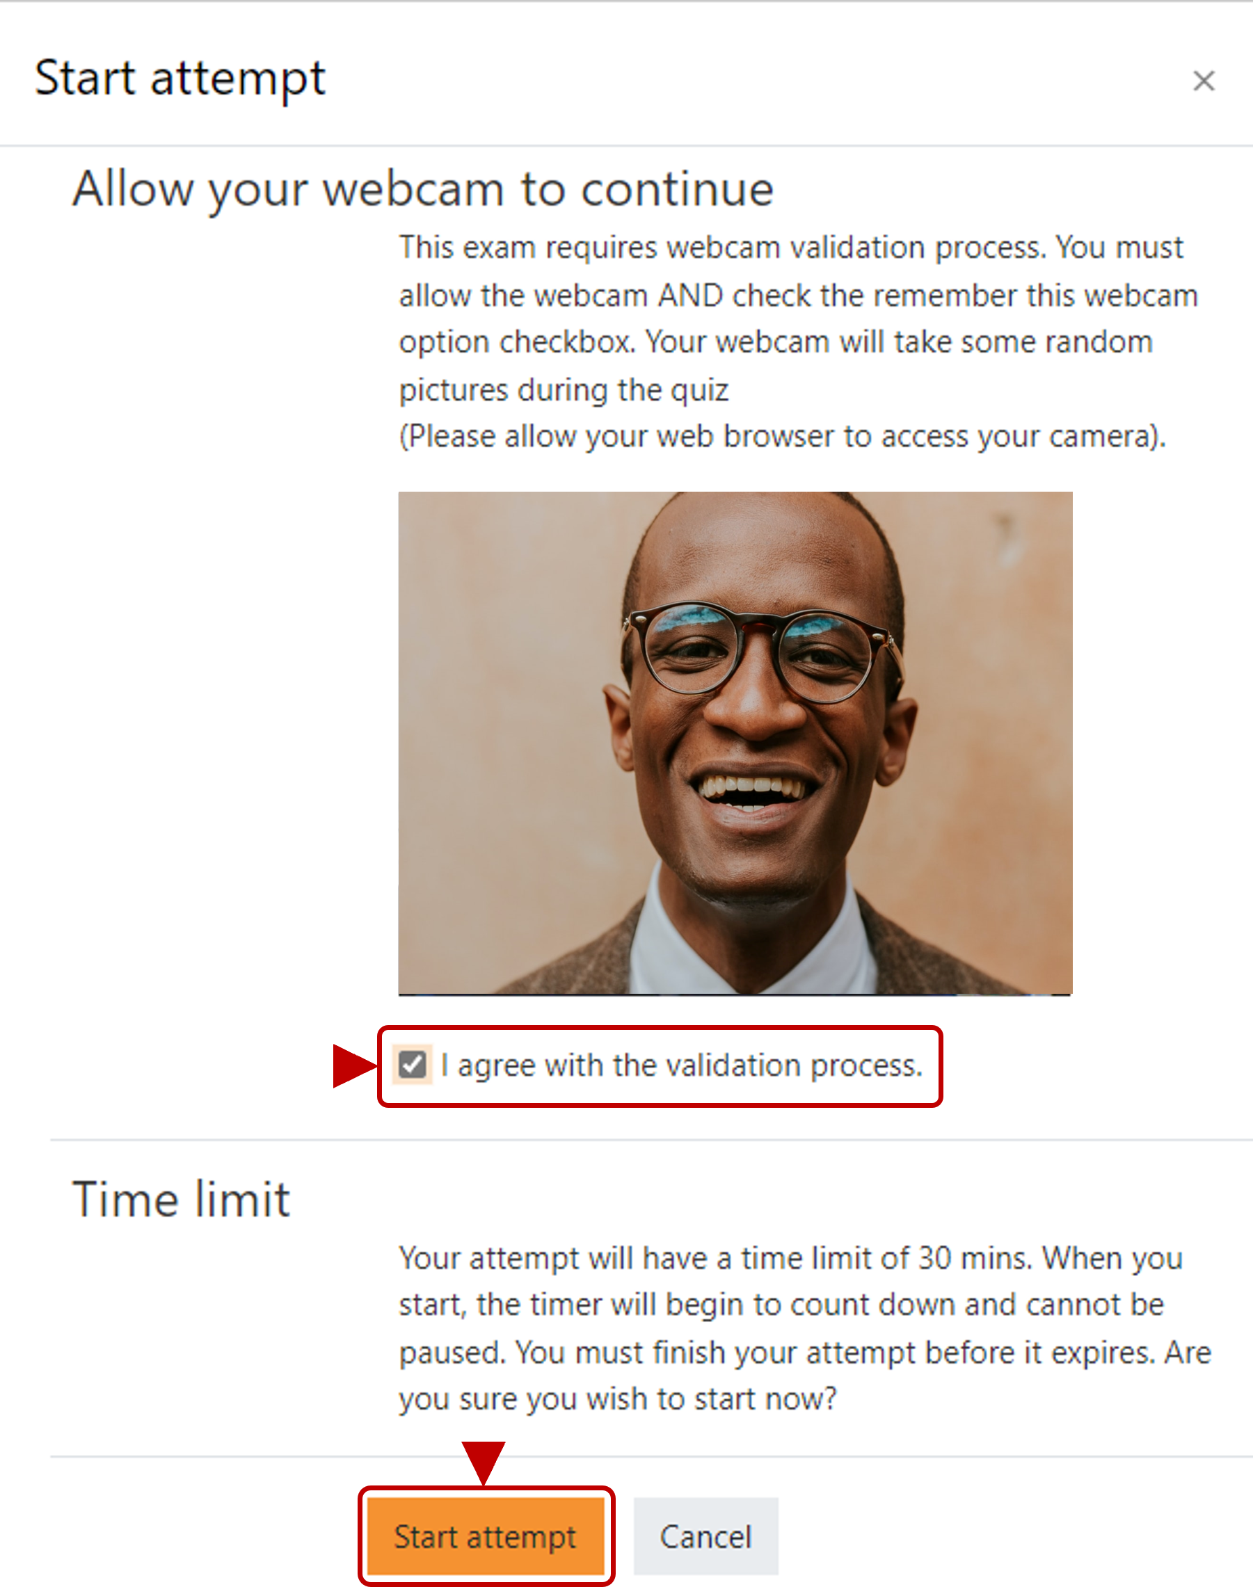Viewport: 1253px width, 1587px height.
Task: Click the red down arrow above Start attempt
Action: pyautogui.click(x=484, y=1463)
